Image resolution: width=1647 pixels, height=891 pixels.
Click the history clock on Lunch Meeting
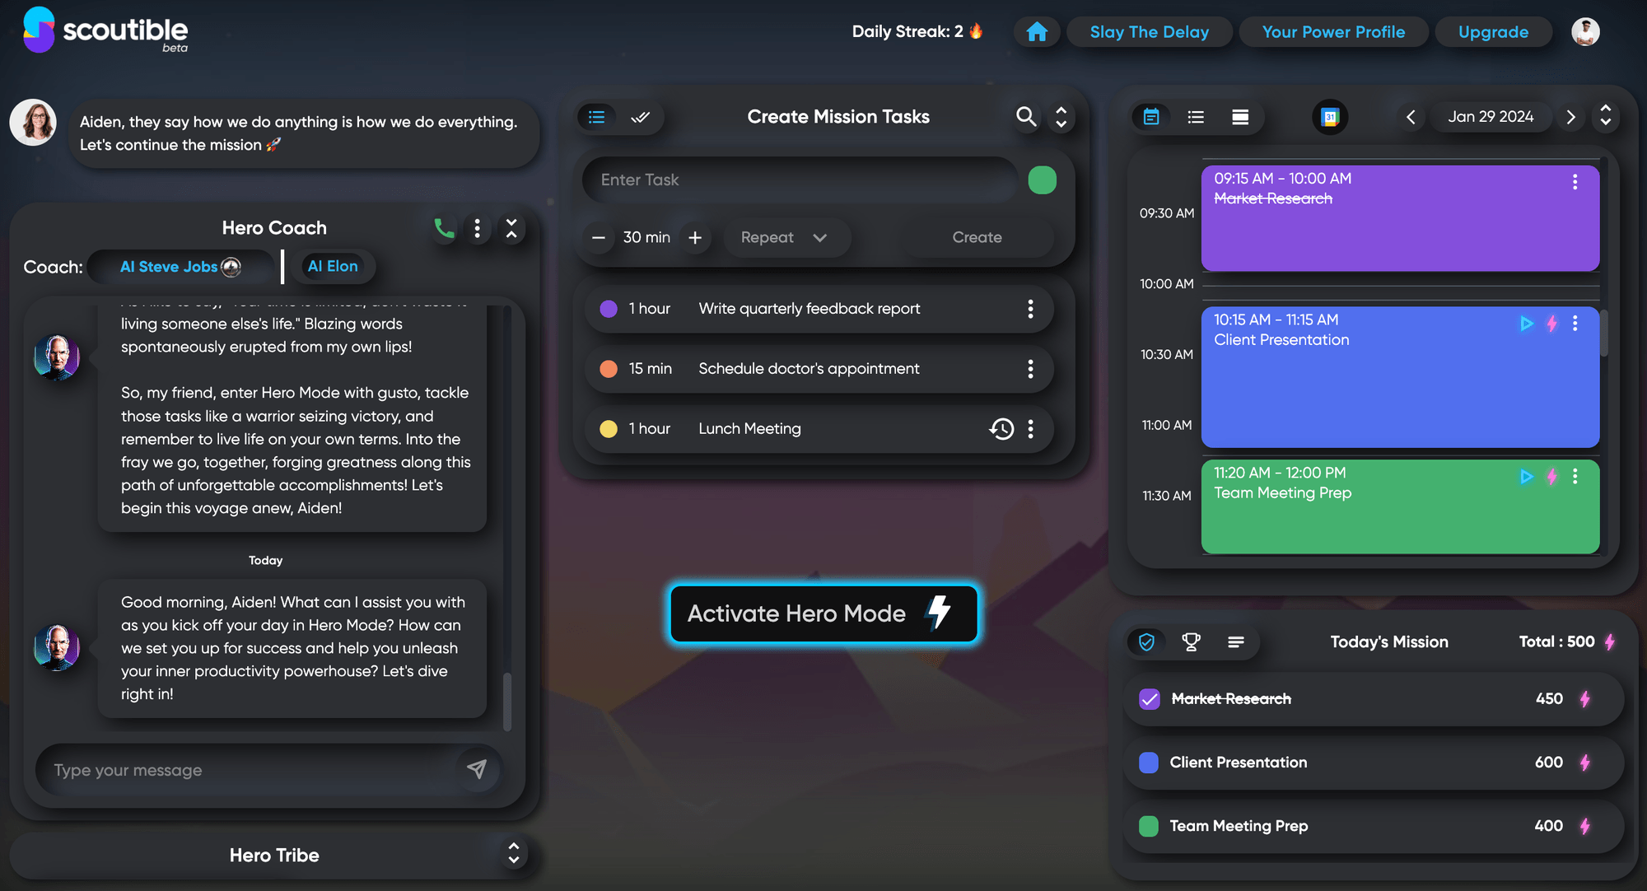[x=1001, y=429]
